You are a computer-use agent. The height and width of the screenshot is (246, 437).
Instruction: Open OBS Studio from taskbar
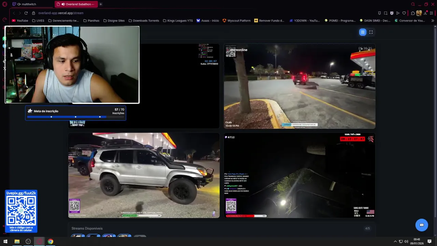[x=28, y=242]
